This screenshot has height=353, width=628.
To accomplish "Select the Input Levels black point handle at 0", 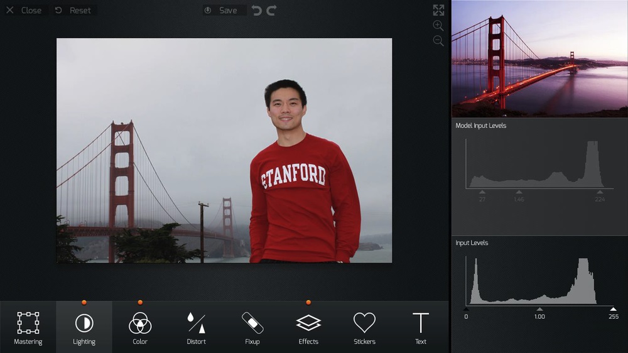I will tap(466, 309).
